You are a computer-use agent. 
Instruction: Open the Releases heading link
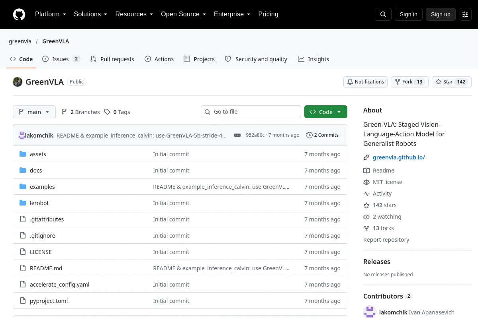[376, 262]
